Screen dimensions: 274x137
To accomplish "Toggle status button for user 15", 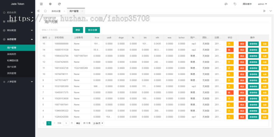I will coord(230,44).
